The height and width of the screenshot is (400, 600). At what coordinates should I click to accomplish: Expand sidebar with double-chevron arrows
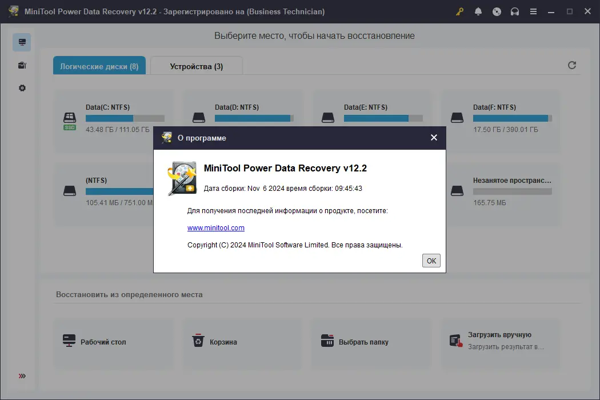(x=22, y=376)
